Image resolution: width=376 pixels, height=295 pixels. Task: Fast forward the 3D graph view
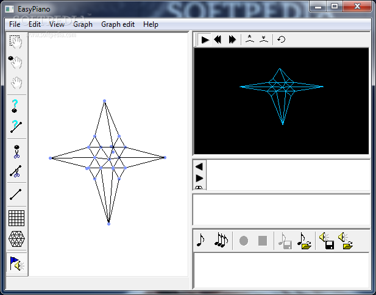click(x=232, y=40)
